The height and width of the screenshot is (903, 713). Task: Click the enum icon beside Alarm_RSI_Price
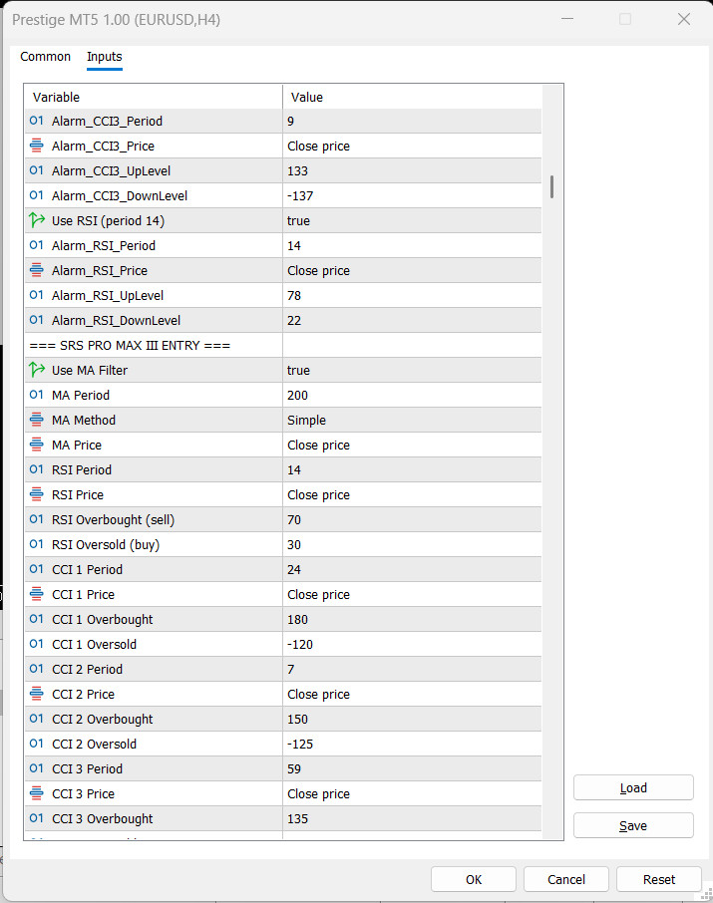click(x=36, y=269)
